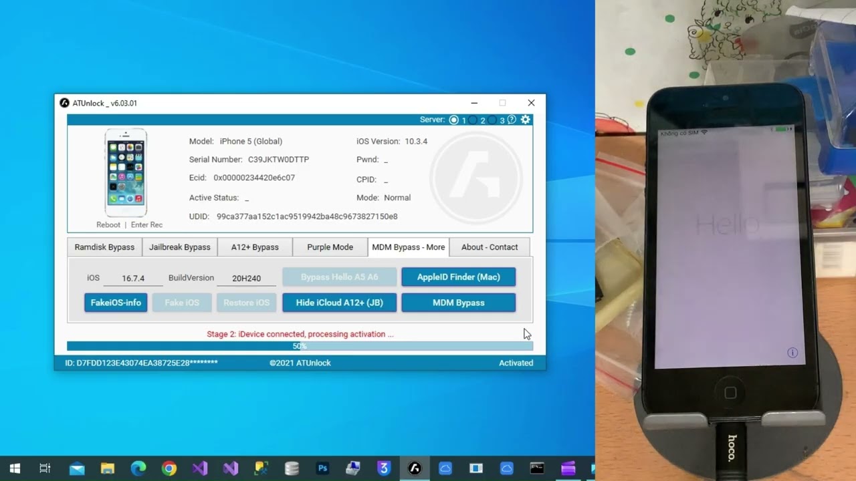Click the iOS version field 16.7.4
This screenshot has height=481, width=856.
click(x=132, y=279)
